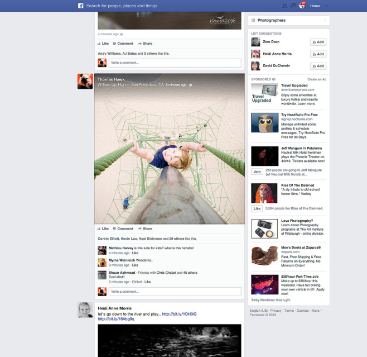Open Love Photography? ad link
This screenshot has width=367, height=357.
(297, 221)
